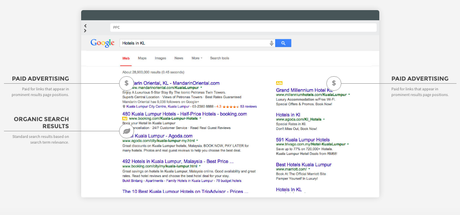Click the Google logo
460x215 pixels.
[102, 43]
